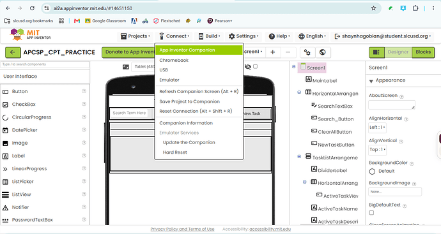Select the PasswordTextBox palette component

(x=33, y=220)
